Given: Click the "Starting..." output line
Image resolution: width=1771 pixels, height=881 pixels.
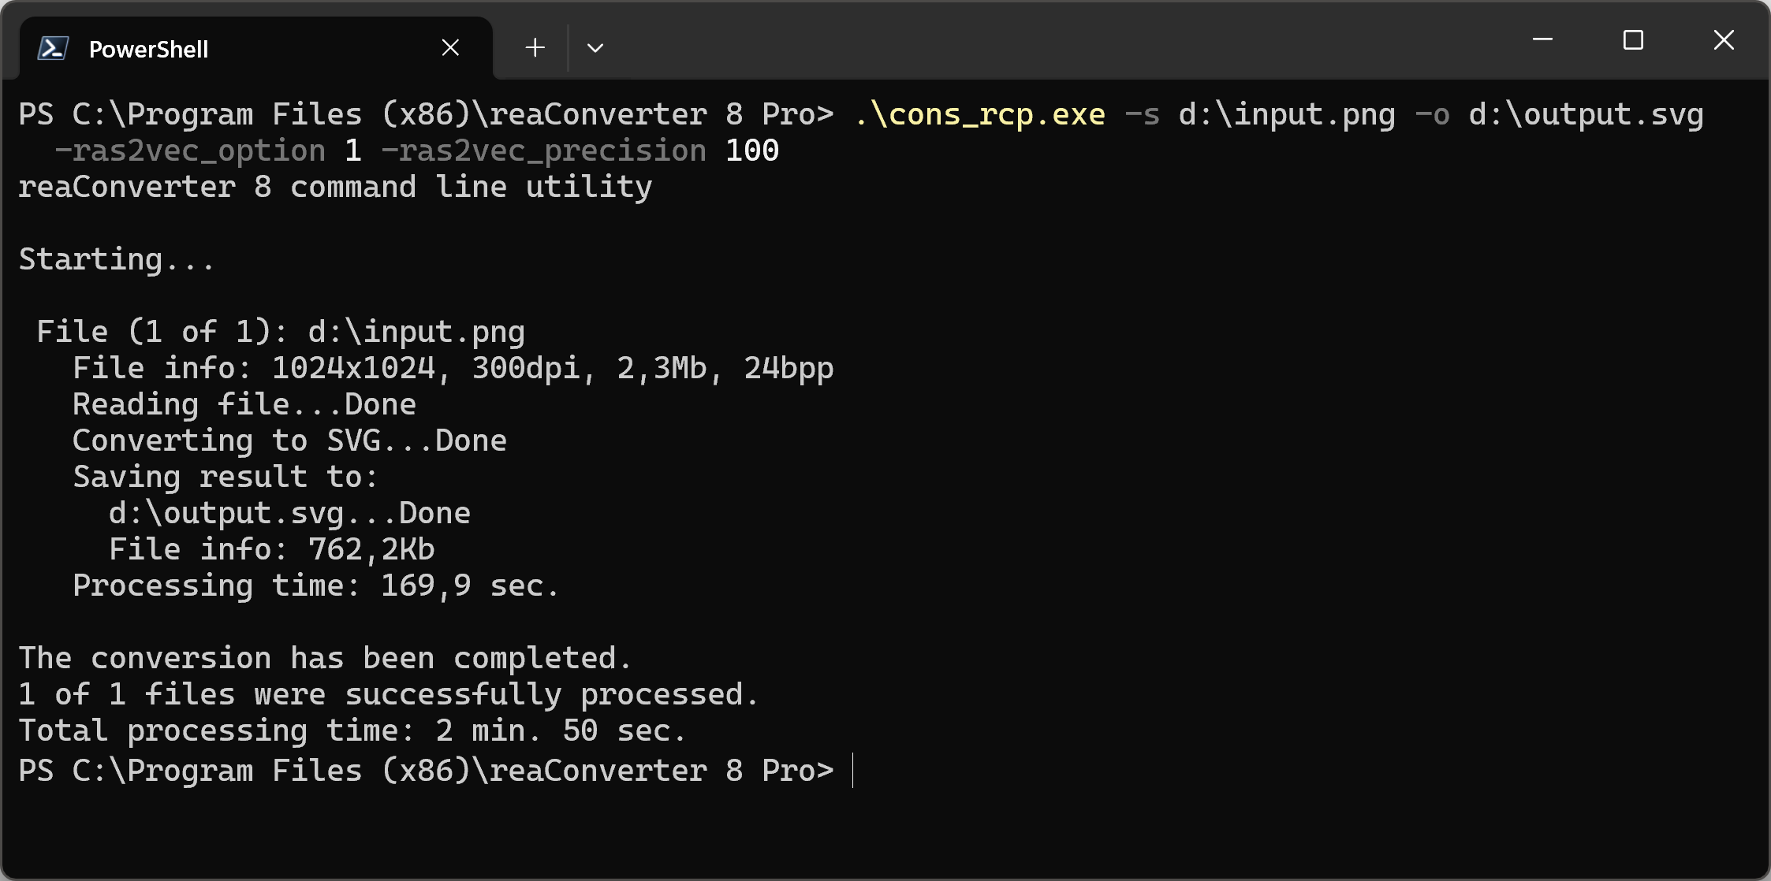Looking at the screenshot, I should coord(117,260).
